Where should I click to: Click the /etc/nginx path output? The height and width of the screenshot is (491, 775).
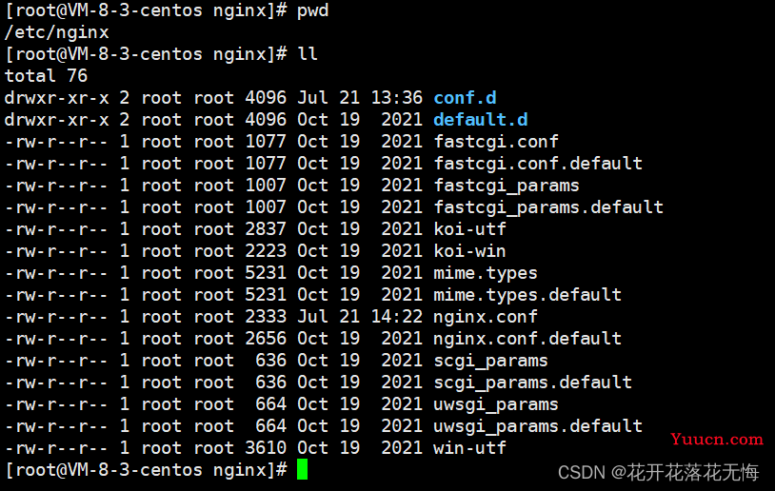point(56,32)
